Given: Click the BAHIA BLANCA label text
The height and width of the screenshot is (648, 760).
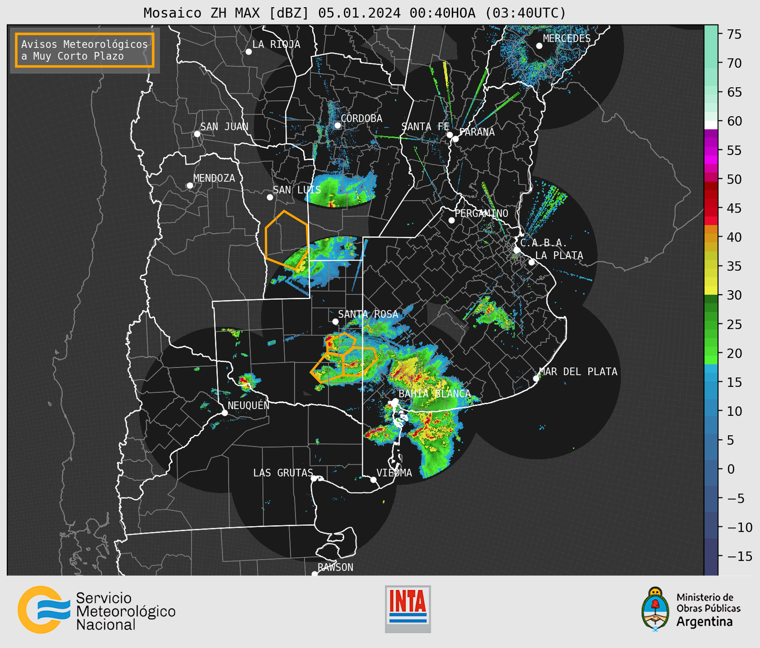Looking at the screenshot, I should [x=435, y=394].
